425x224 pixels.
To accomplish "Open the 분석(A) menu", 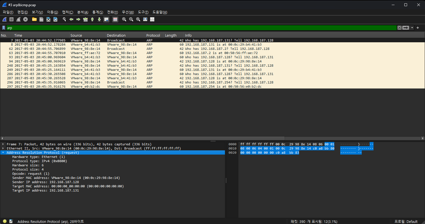I will (x=83, y=12).
